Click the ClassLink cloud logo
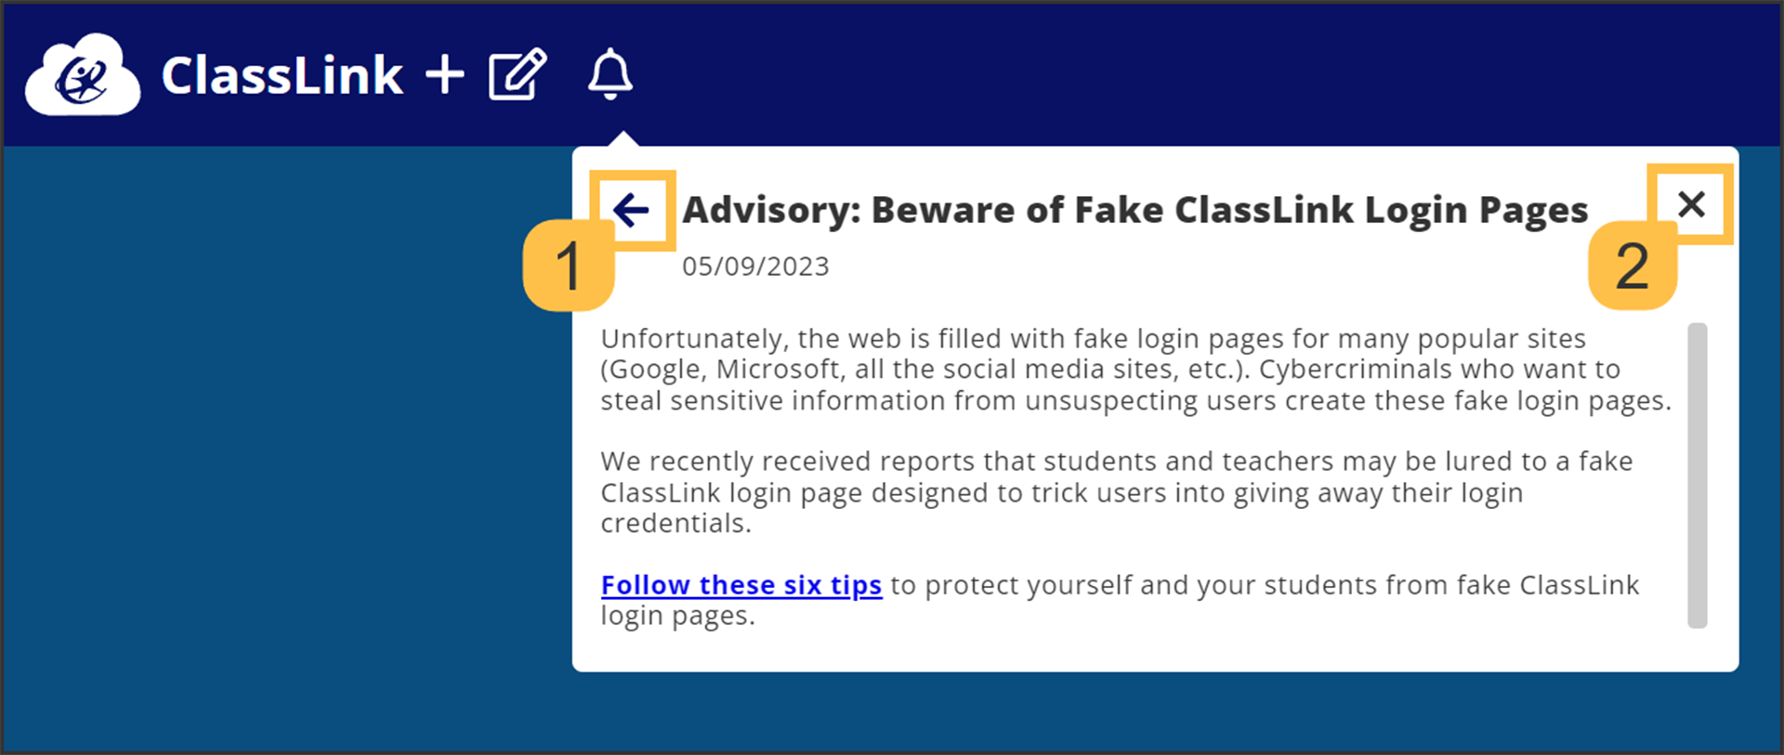 83,75
